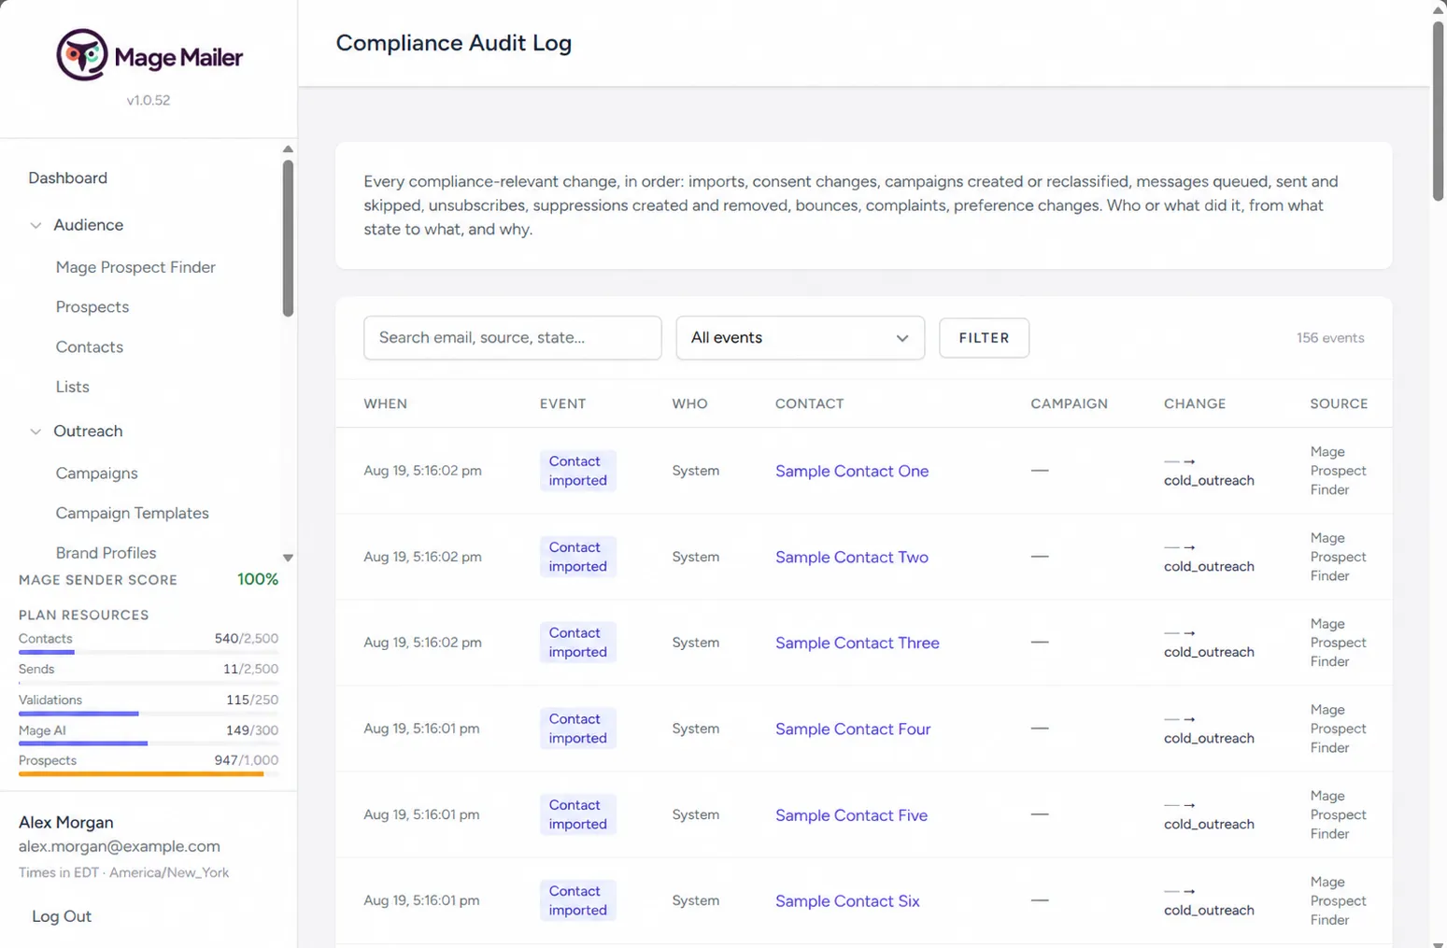Open the Contacts page
Screen dimensions: 1447x948
click(x=89, y=347)
